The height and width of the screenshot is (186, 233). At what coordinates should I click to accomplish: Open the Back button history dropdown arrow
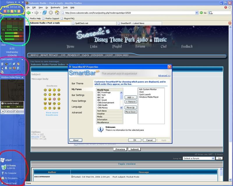click(x=32, y=13)
